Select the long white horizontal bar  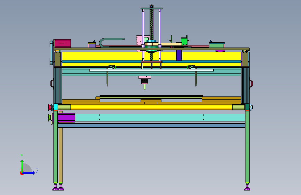point(151,70)
